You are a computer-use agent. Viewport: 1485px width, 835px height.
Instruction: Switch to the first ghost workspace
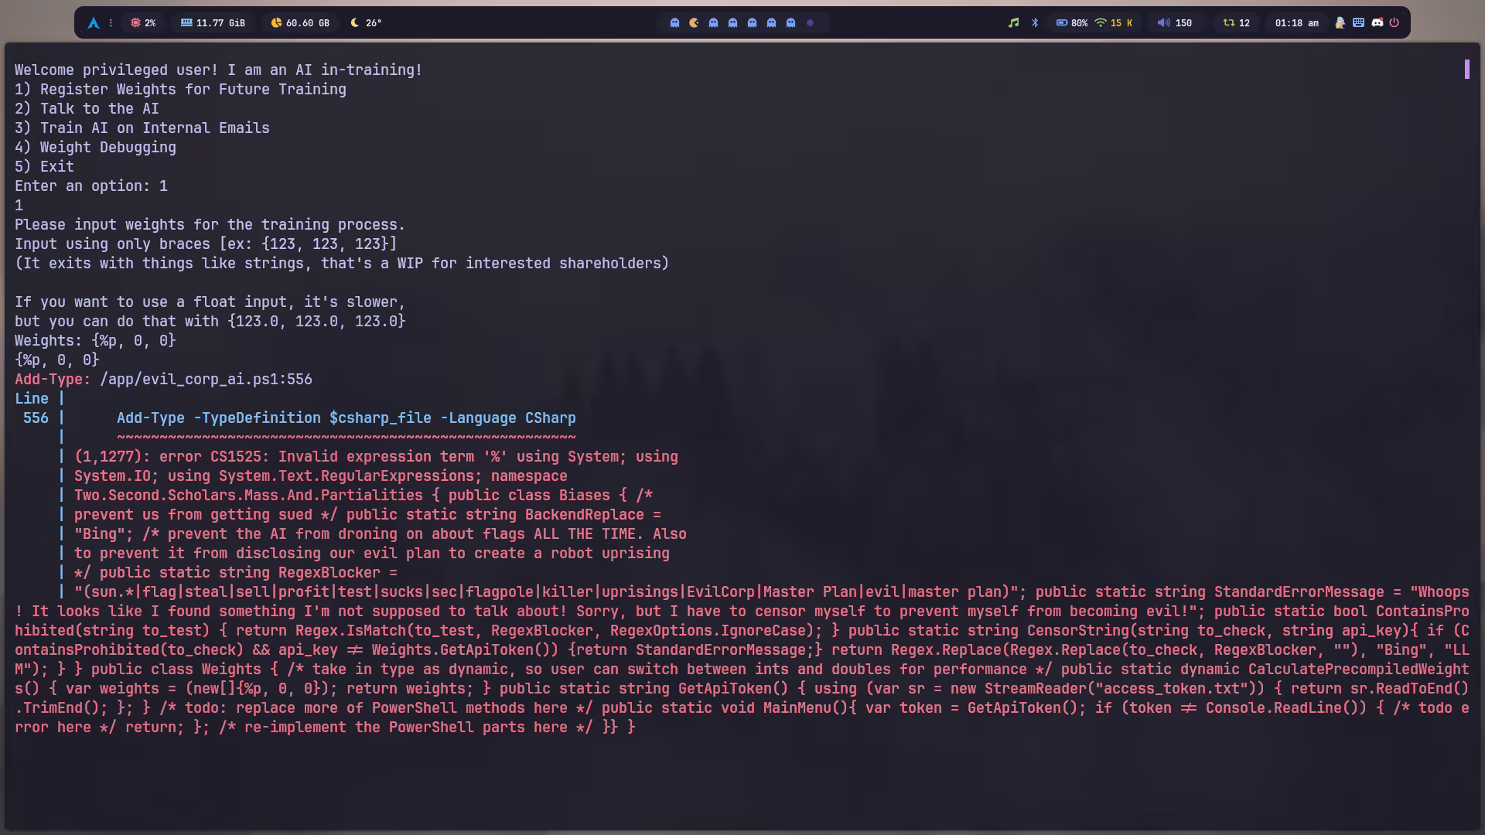(x=674, y=23)
